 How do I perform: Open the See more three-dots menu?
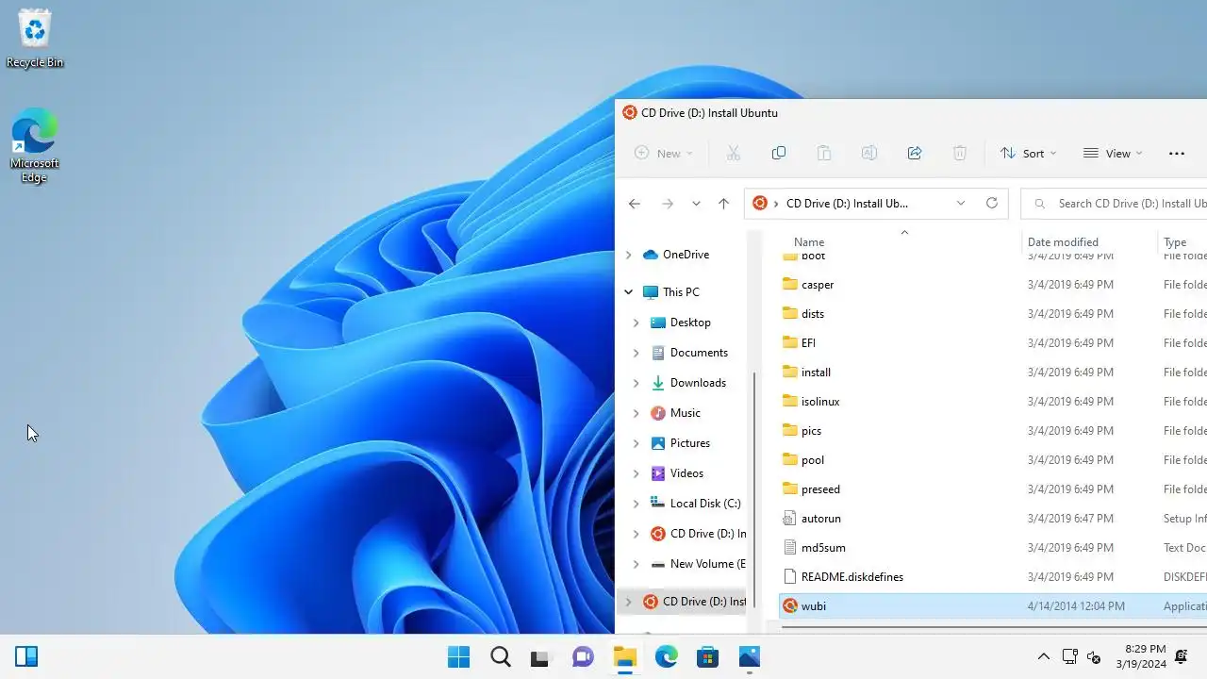[1176, 153]
